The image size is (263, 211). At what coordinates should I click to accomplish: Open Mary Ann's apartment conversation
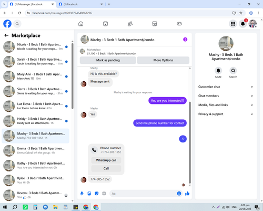[x=35, y=76]
